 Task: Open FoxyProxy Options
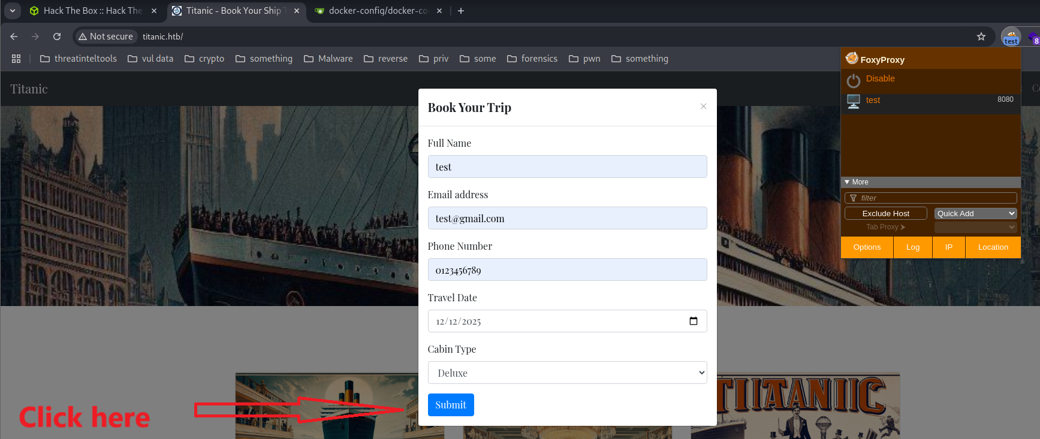tap(867, 247)
